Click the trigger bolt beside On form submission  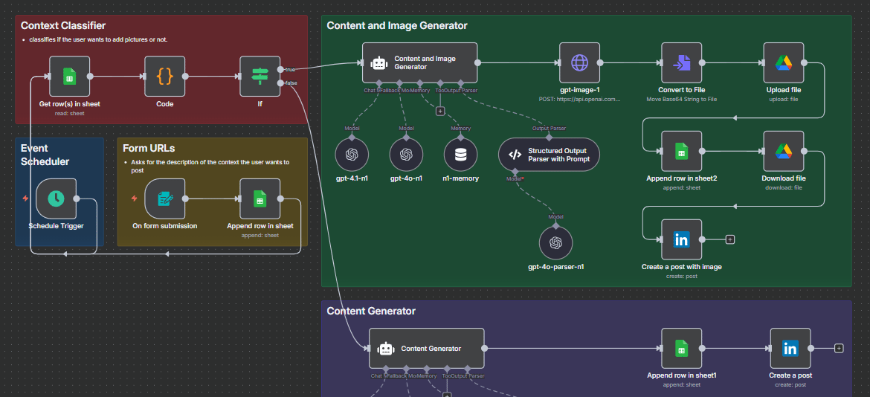pos(135,198)
